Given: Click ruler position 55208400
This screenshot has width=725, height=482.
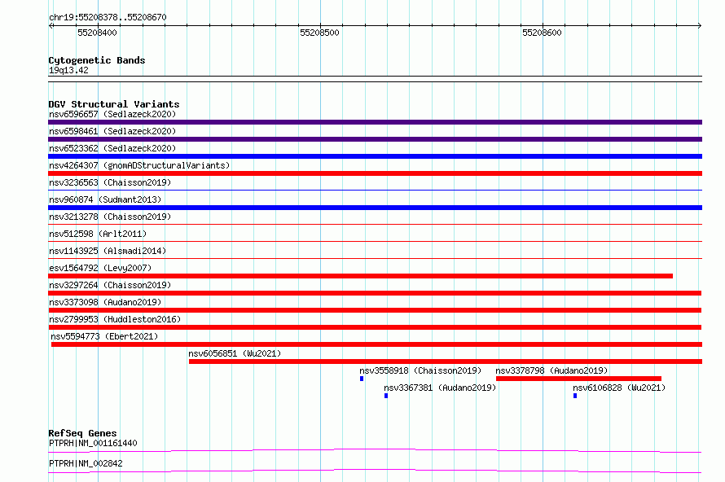Looking at the screenshot, I should click(x=97, y=33).
